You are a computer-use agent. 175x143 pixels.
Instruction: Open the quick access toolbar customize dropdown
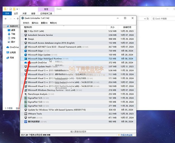(x=17, y=9)
